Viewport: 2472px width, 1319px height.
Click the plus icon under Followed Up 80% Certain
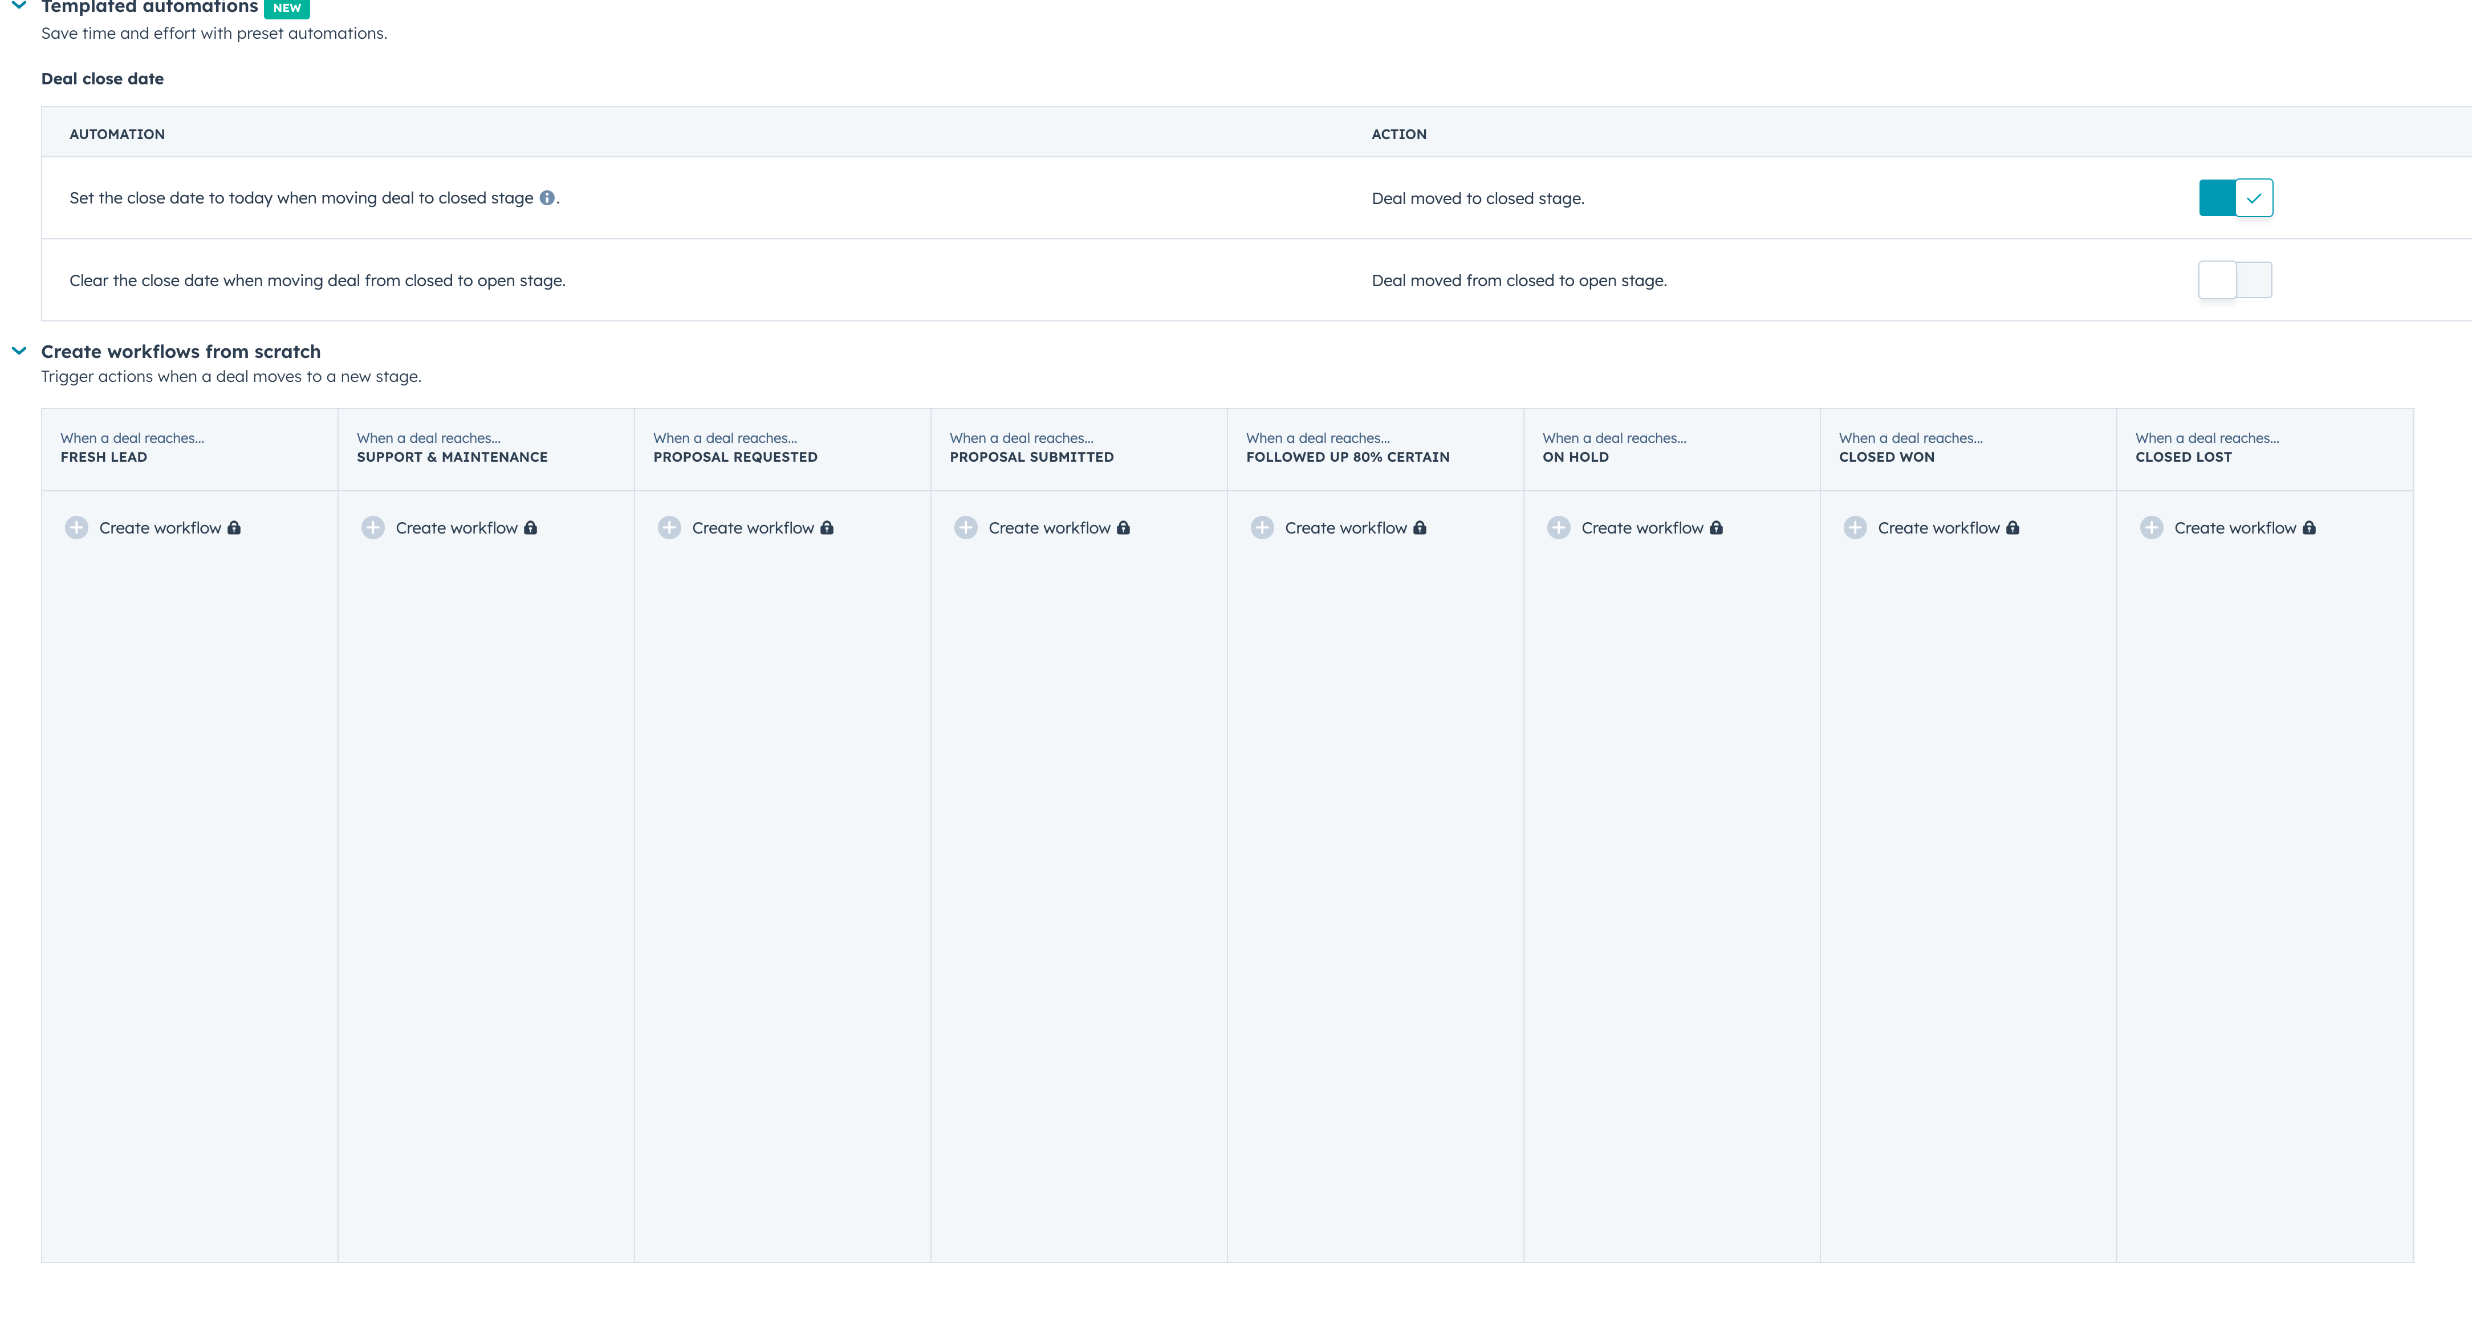click(1263, 528)
